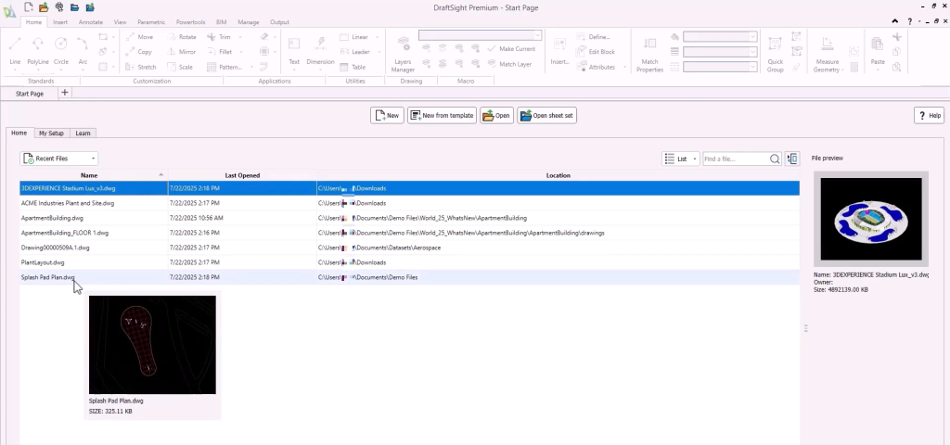Select the Line tool in the ribbon
This screenshot has width=950, height=445.
point(15,51)
